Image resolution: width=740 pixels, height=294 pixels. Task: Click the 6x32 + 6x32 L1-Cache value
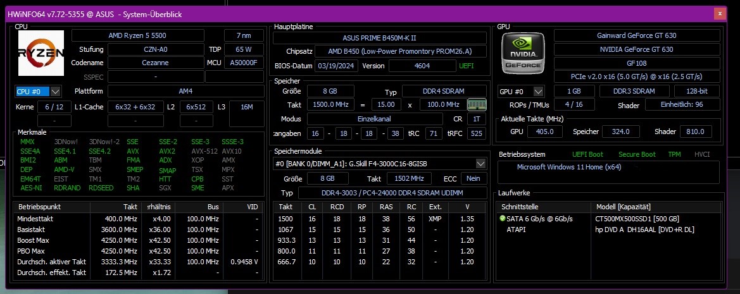[x=135, y=107]
